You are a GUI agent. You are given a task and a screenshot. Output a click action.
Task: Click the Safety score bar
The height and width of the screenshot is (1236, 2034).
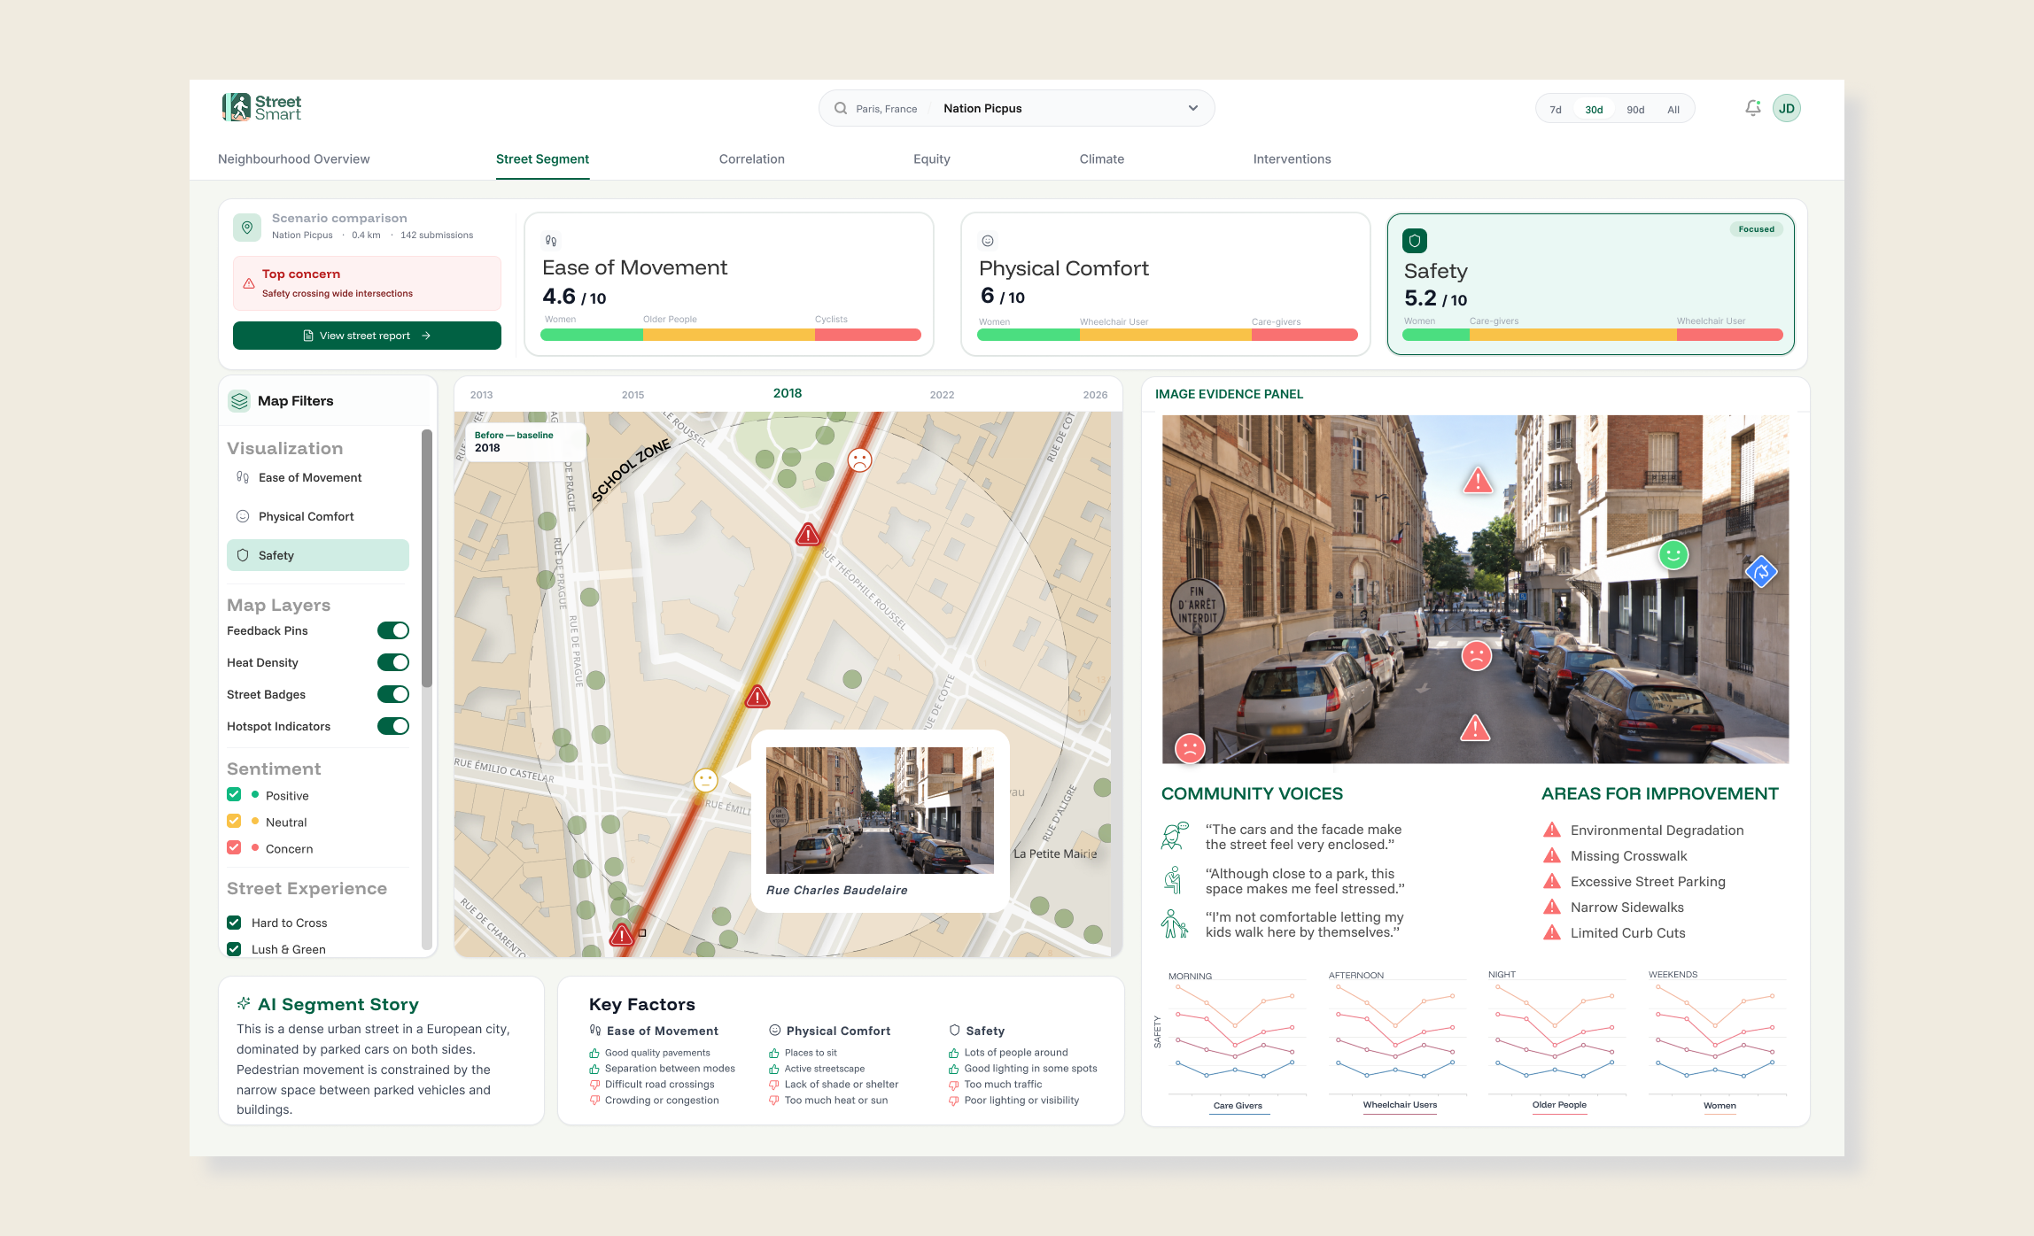pyautogui.click(x=1593, y=336)
